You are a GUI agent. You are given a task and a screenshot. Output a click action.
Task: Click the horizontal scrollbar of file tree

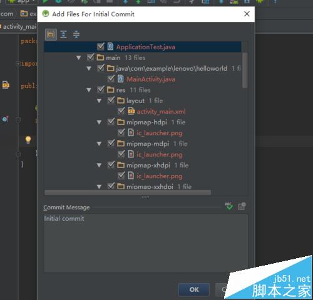[x=128, y=192]
